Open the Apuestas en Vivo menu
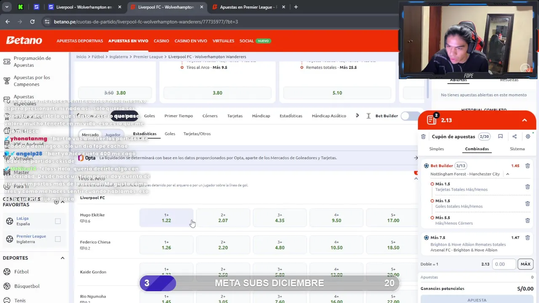This screenshot has width=539, height=303. (128, 41)
